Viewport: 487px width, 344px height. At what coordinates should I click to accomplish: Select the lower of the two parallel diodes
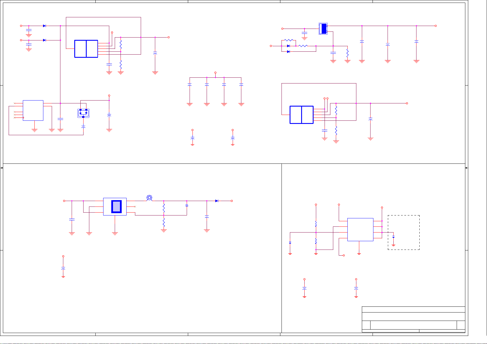click(x=288, y=52)
